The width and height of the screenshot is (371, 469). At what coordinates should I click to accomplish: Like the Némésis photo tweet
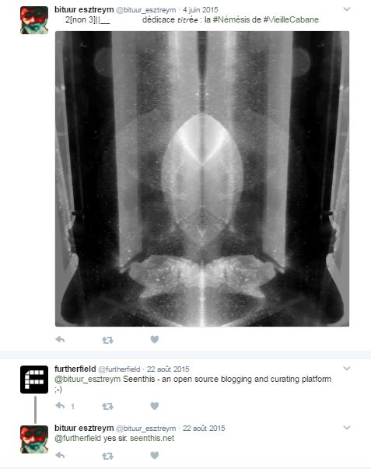(x=154, y=339)
